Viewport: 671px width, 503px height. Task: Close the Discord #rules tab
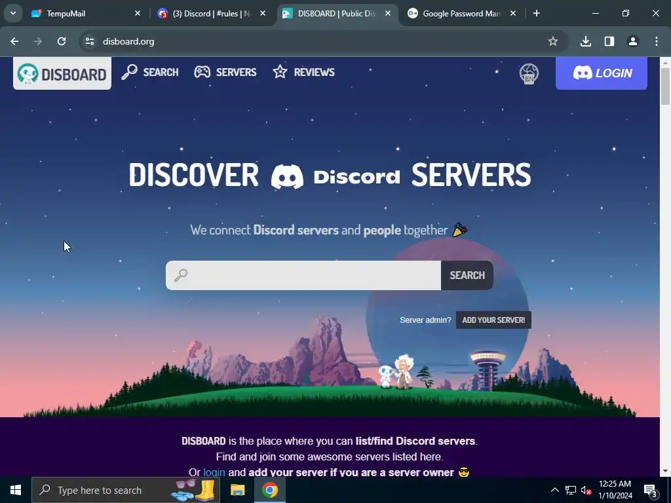[x=263, y=14]
